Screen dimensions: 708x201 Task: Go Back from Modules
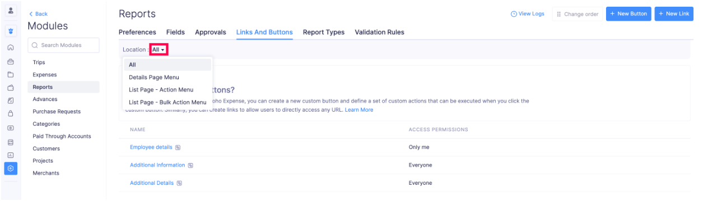(38, 14)
